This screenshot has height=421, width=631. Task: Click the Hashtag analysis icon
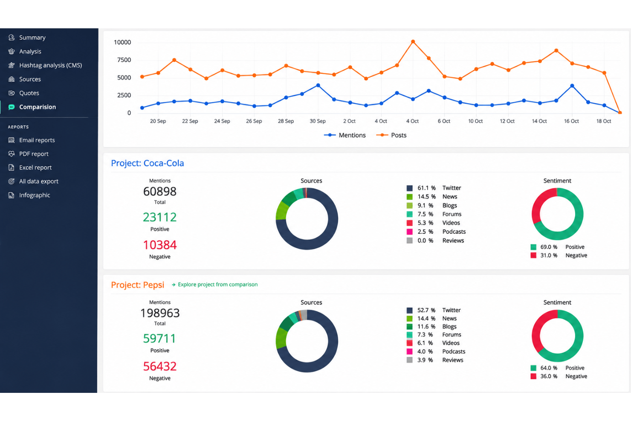(12, 65)
